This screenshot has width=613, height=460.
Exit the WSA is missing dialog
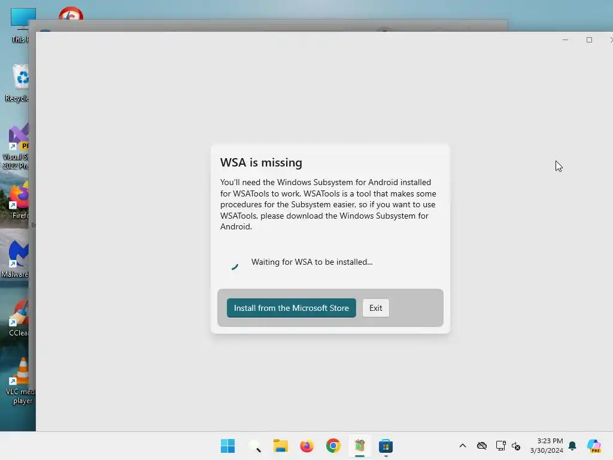(x=376, y=308)
